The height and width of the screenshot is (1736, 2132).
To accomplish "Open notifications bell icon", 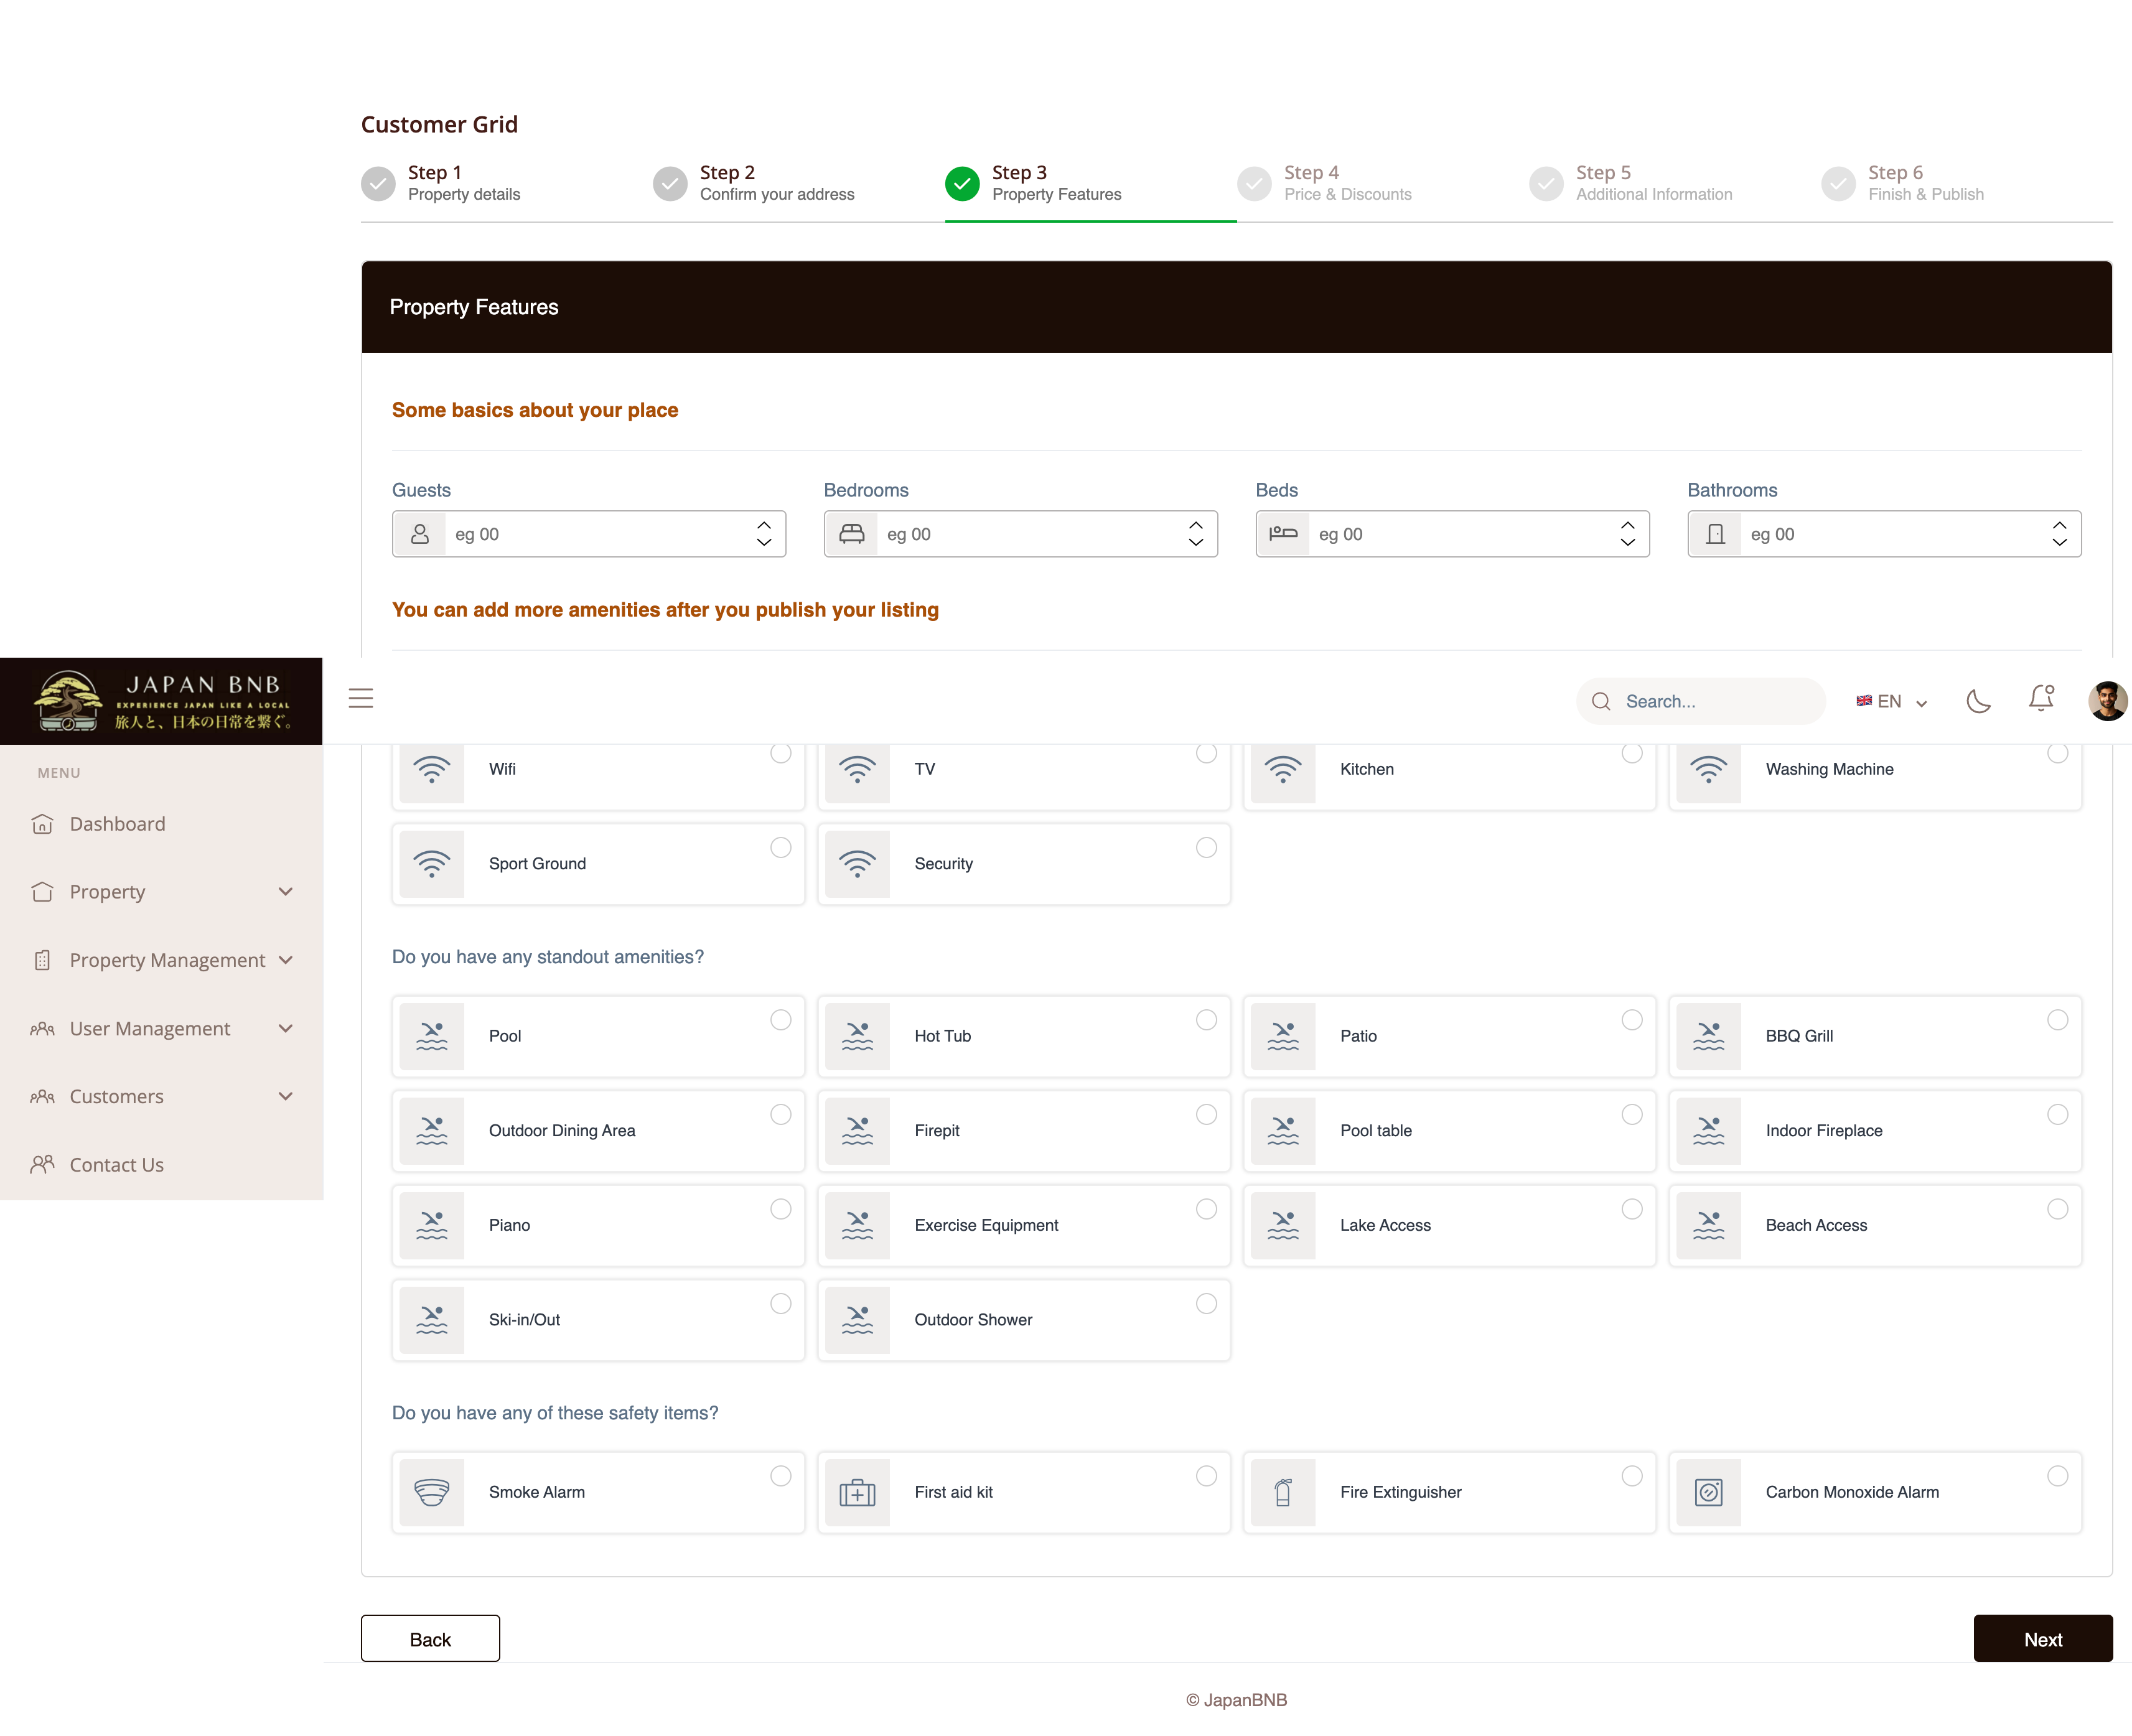I will 2041,698.
